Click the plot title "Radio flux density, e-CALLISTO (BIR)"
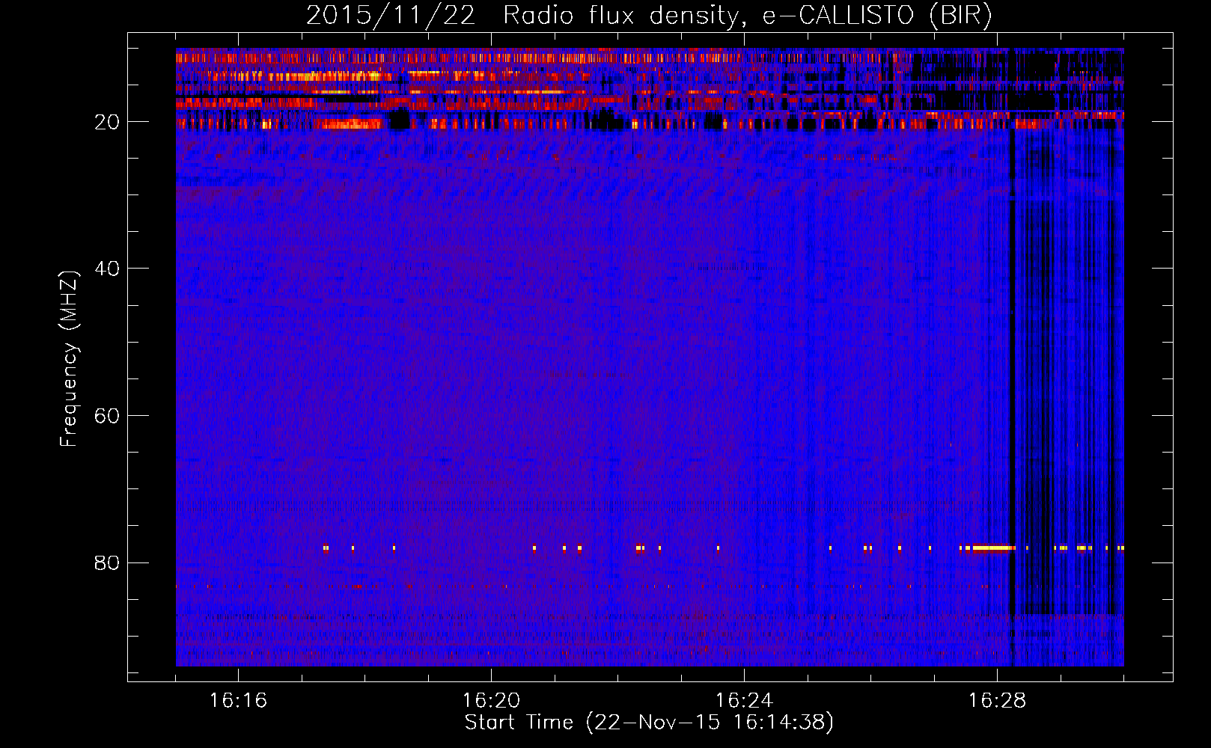Screen dimensions: 1211x748 [747, 16]
